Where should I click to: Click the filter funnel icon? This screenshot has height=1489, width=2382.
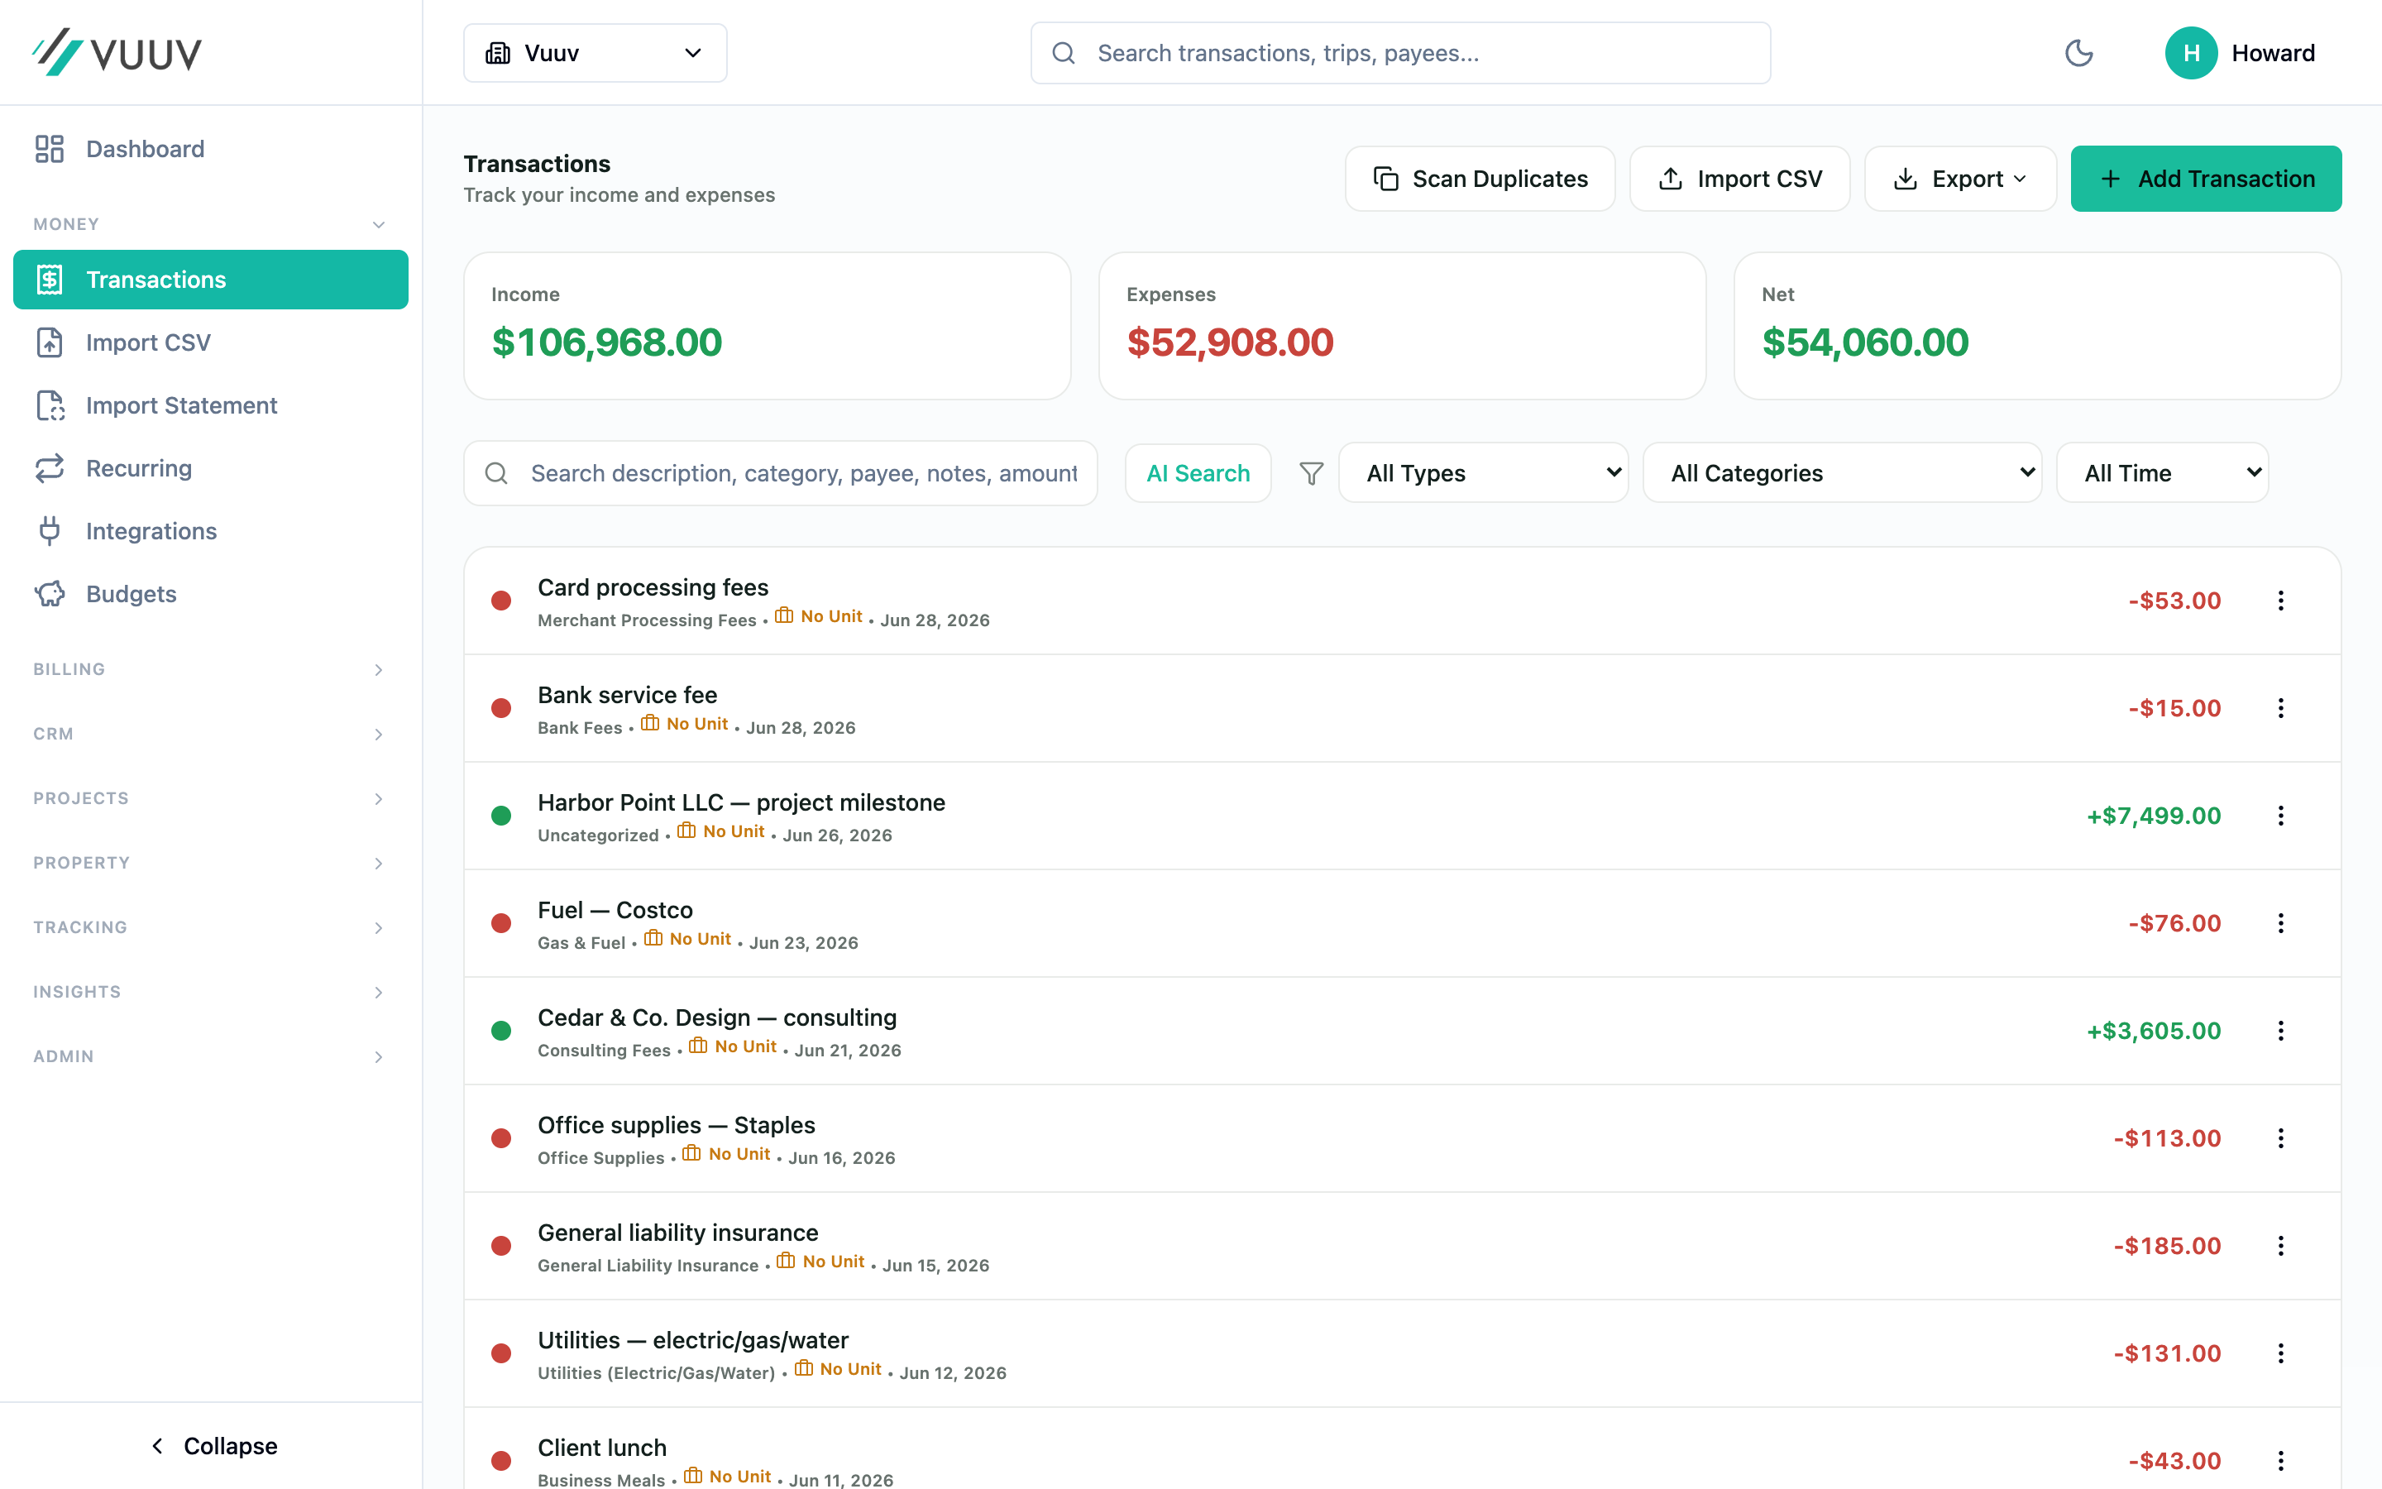click(1311, 474)
